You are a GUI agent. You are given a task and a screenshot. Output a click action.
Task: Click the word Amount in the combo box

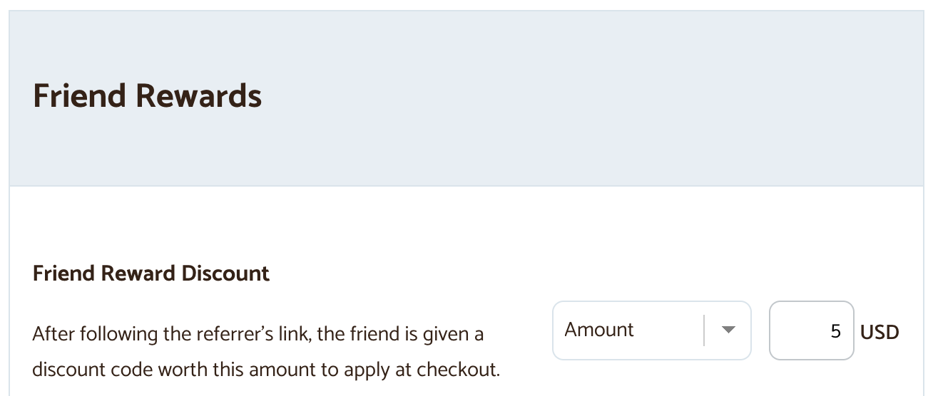point(599,330)
